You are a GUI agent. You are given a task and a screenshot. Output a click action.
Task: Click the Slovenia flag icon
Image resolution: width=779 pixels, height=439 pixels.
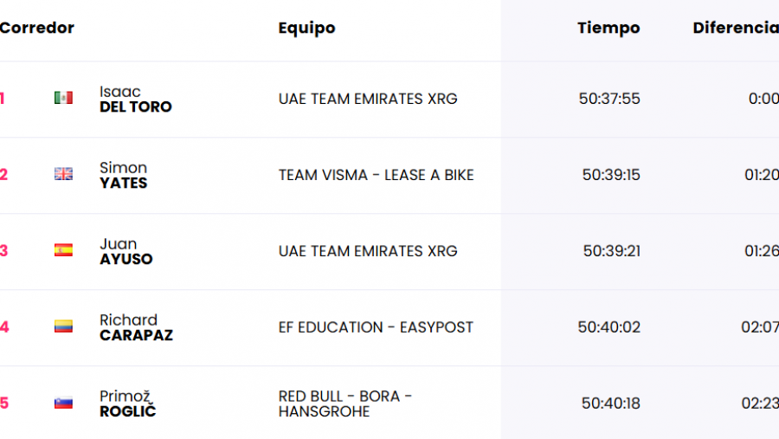pos(63,403)
